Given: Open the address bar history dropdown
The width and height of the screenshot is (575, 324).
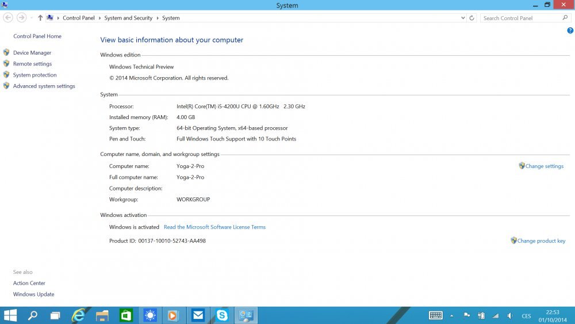Looking at the screenshot, I should pos(463,18).
